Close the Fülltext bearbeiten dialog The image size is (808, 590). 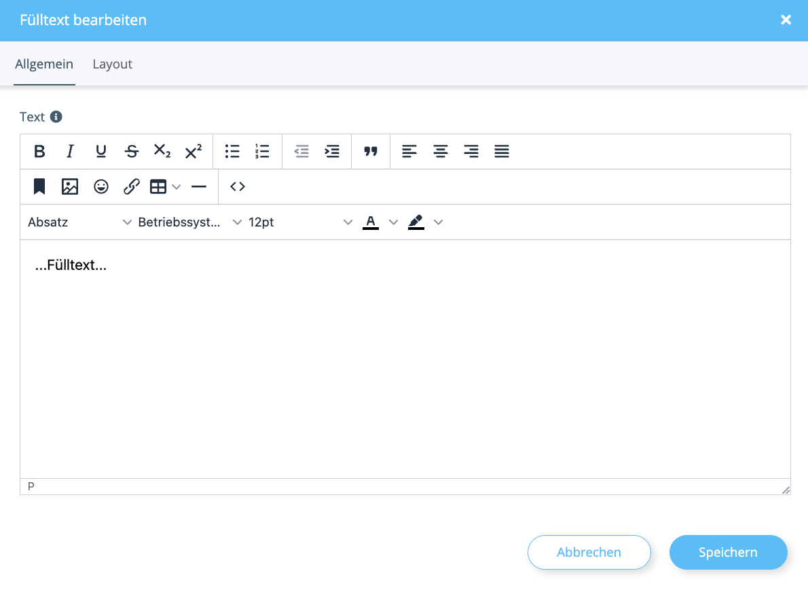[786, 20]
